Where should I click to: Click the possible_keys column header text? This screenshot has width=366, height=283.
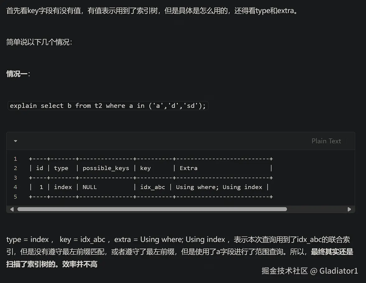106,168
